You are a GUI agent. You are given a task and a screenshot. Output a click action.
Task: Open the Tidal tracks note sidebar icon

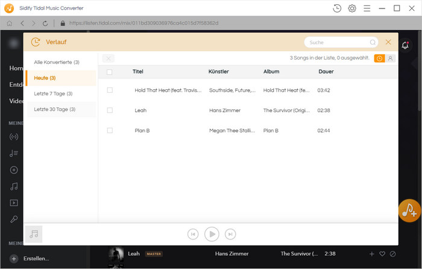point(14,186)
